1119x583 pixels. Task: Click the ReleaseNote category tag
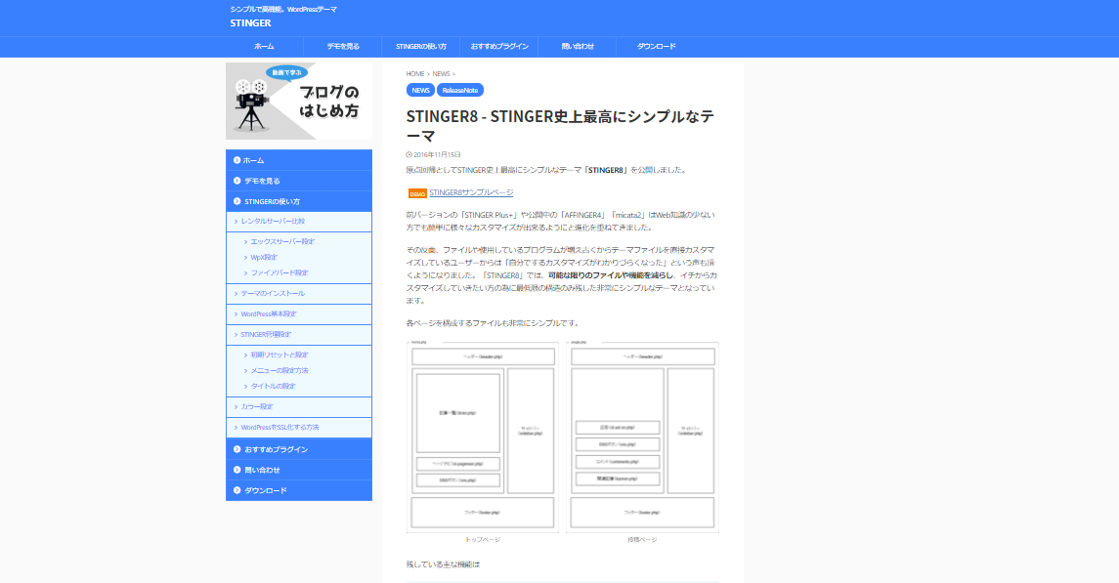pyautogui.click(x=460, y=91)
